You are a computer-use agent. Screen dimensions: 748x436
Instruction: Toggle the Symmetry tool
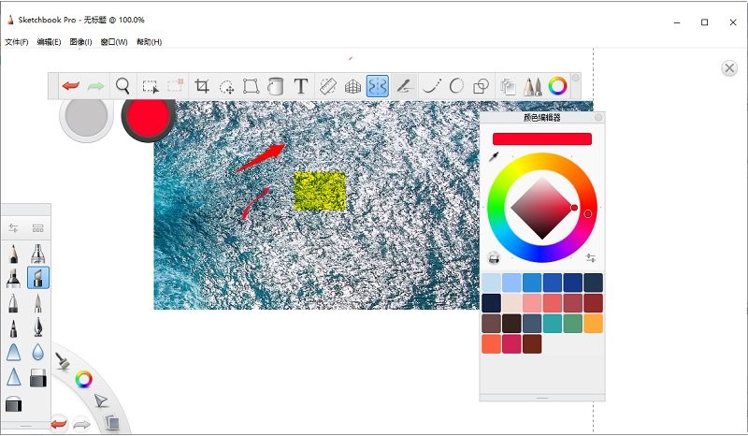pyautogui.click(x=378, y=86)
